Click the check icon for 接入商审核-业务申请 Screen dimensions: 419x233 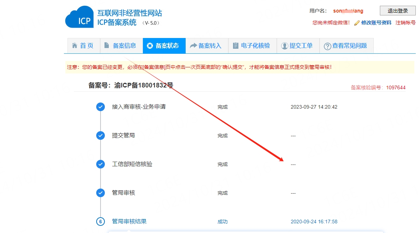101,107
